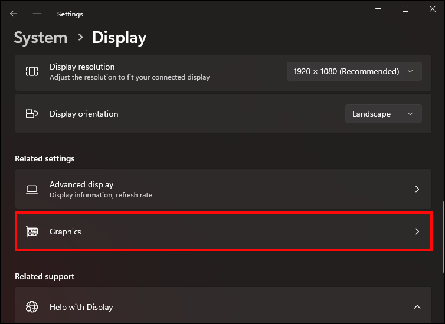Click the Display resolution icon
This screenshot has width=445, height=324.
(x=32, y=71)
